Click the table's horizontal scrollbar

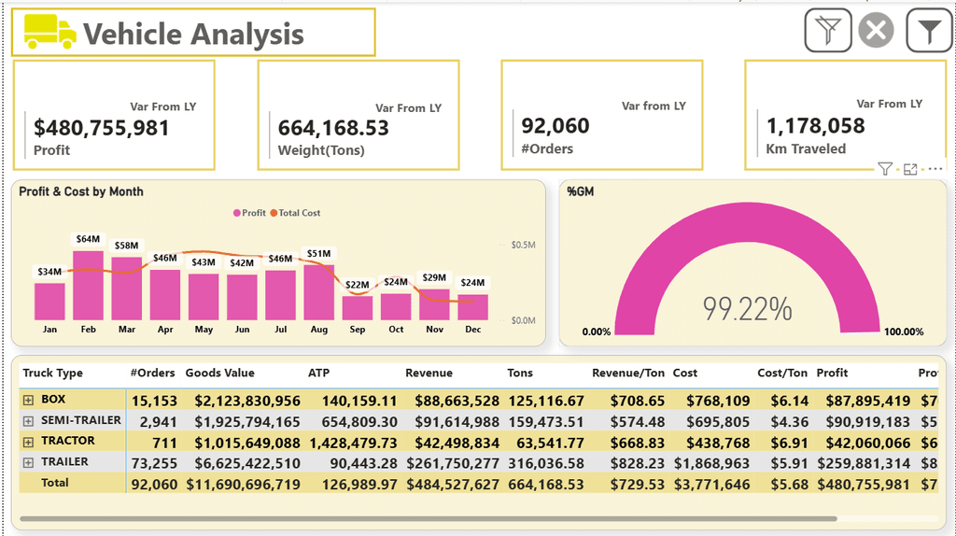(428, 518)
